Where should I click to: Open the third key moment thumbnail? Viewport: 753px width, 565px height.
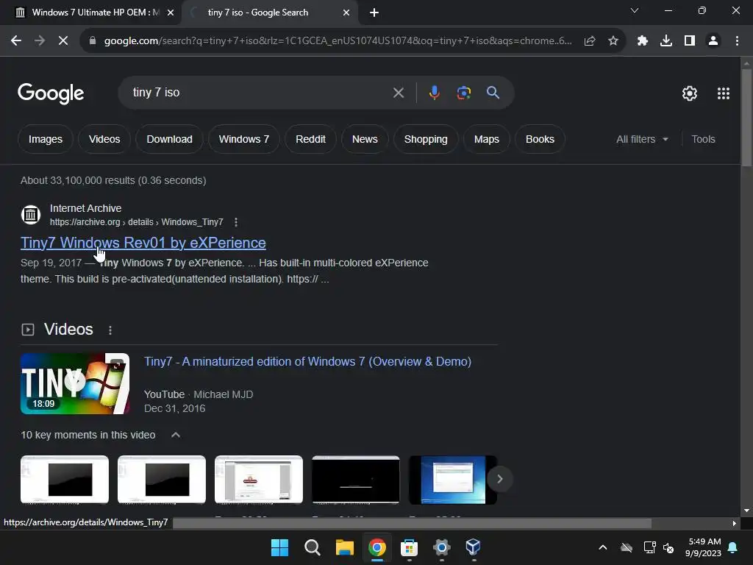(258, 480)
